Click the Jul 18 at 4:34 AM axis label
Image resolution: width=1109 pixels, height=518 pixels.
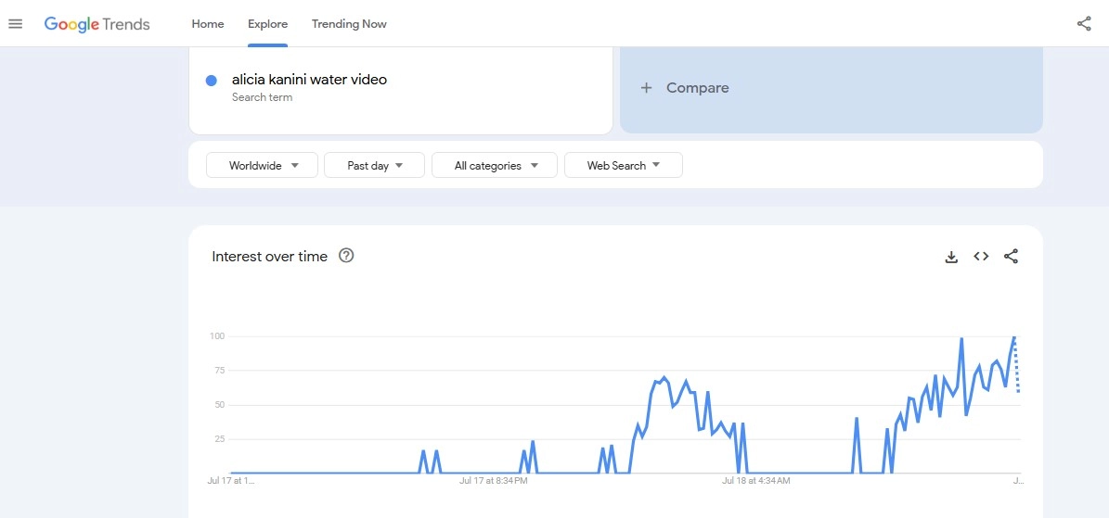[x=756, y=481]
